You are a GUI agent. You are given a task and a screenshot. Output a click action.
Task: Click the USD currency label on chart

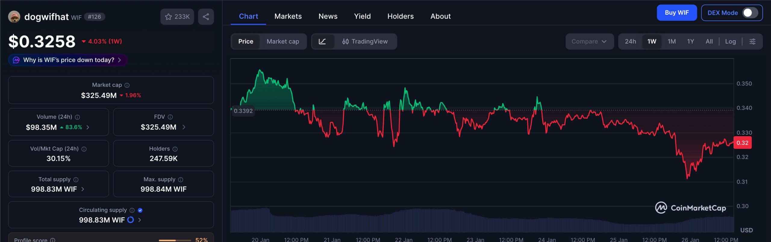pyautogui.click(x=746, y=230)
